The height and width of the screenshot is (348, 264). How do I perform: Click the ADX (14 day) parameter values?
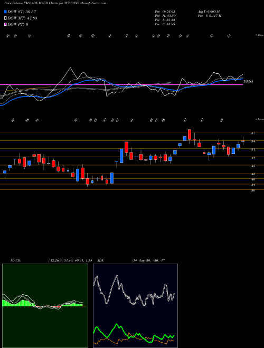(x=148, y=260)
